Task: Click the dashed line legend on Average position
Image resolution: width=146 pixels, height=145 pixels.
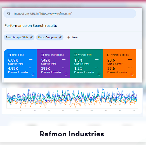Action: (130, 68)
